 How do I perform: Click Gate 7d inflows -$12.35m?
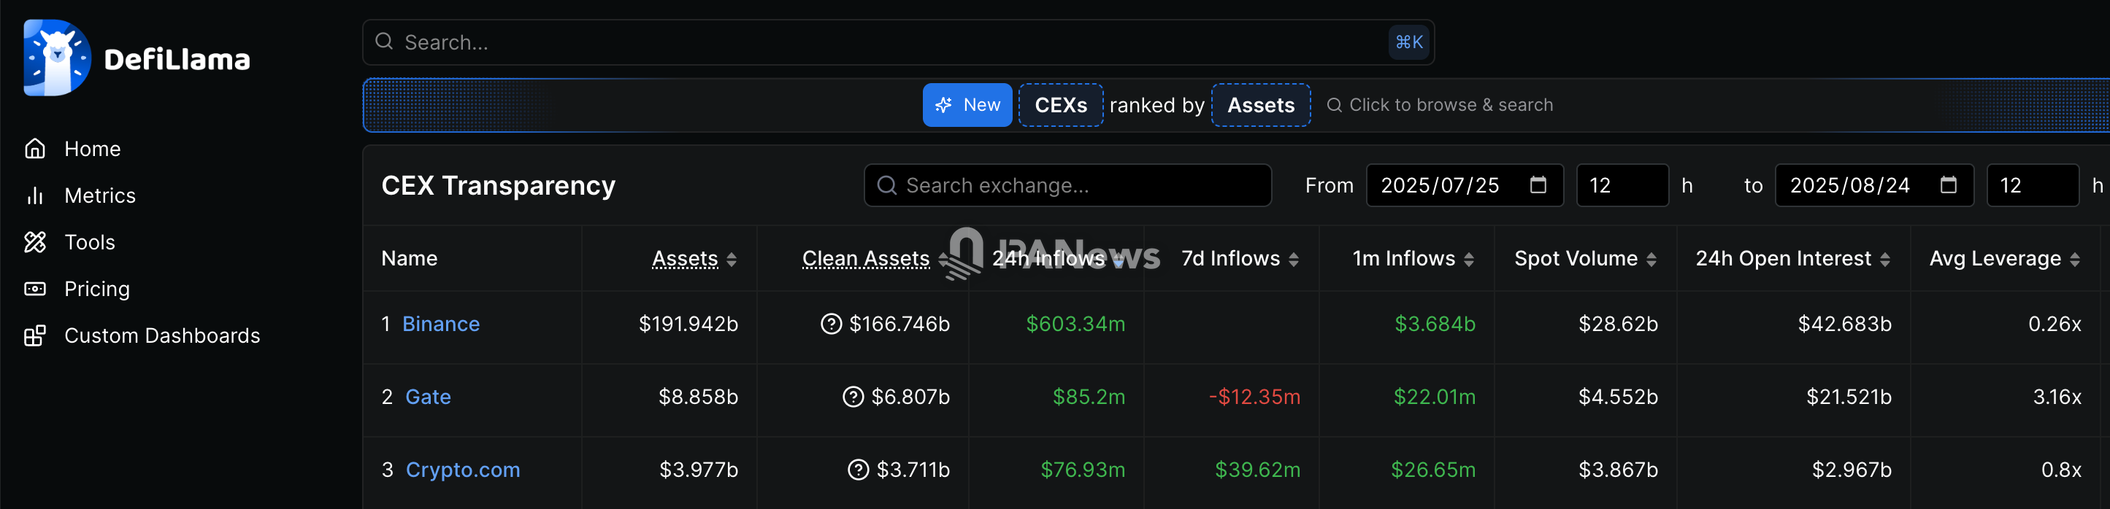(x=1254, y=397)
